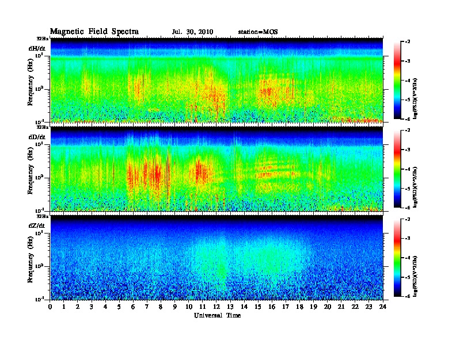This screenshot has width=456, height=352.
Task: Select the 'dH/dt' panel label
Action: tap(37, 48)
